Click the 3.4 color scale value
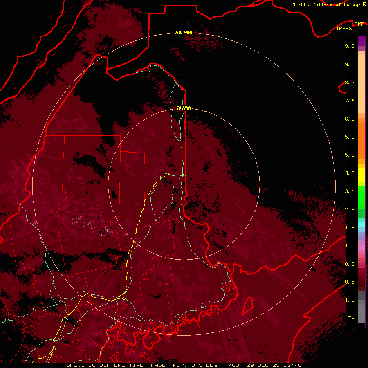 pyautogui.click(x=350, y=191)
